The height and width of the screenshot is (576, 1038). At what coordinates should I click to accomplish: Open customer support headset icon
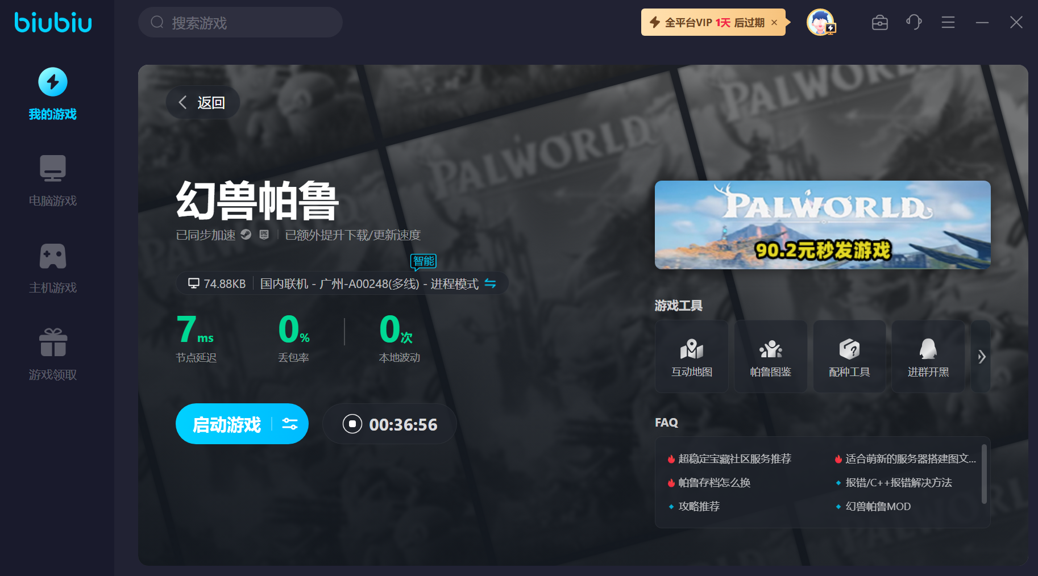click(x=914, y=23)
